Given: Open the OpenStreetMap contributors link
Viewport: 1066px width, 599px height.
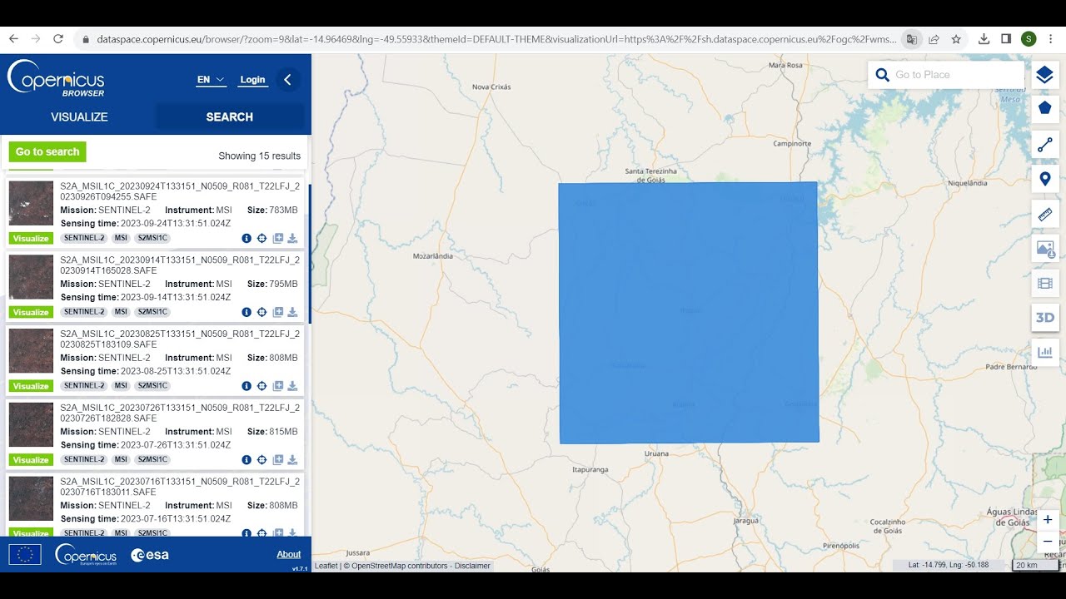Looking at the screenshot, I should 401,566.
